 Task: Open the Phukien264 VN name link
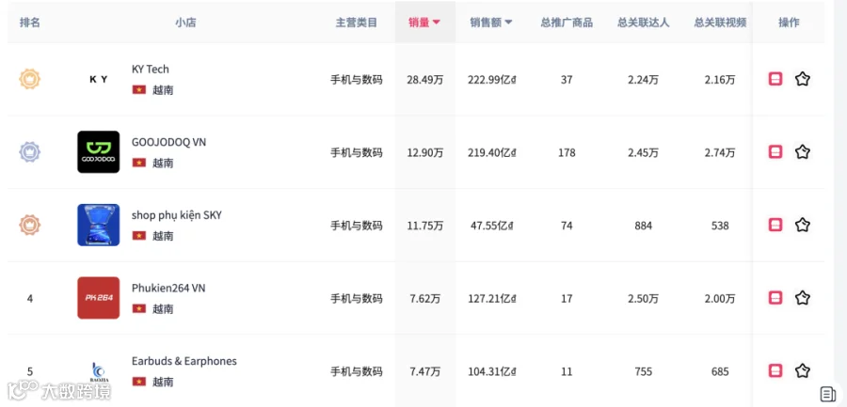[168, 289]
